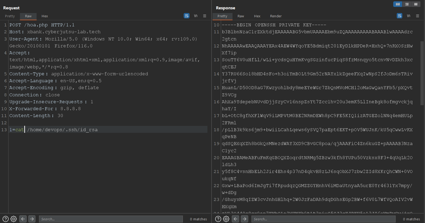The height and width of the screenshot is (223, 425).
Task: Click the Request search input field
Action: click(x=111, y=219)
